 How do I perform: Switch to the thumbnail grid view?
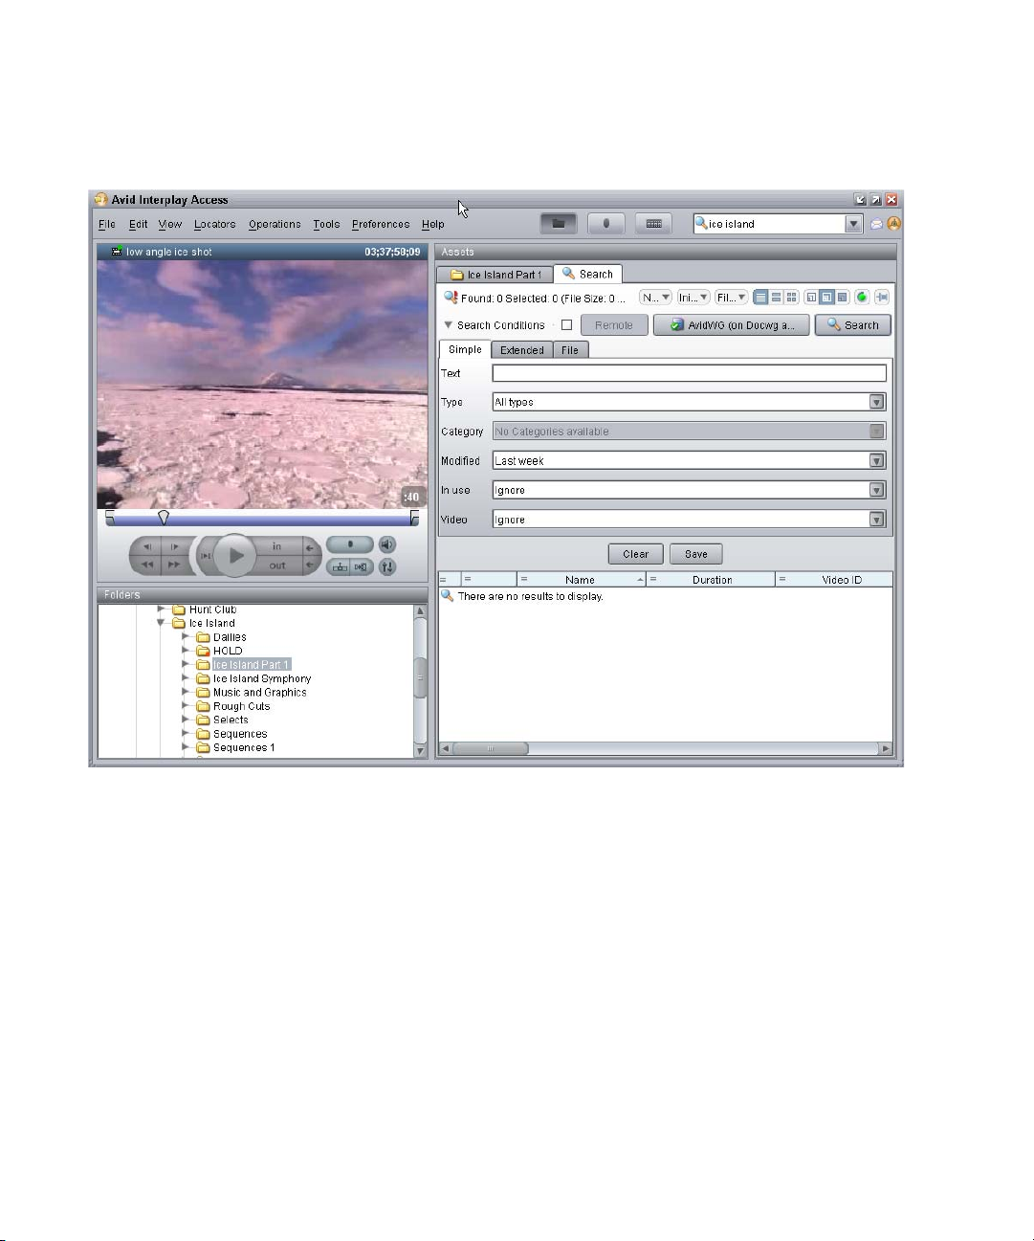click(791, 298)
